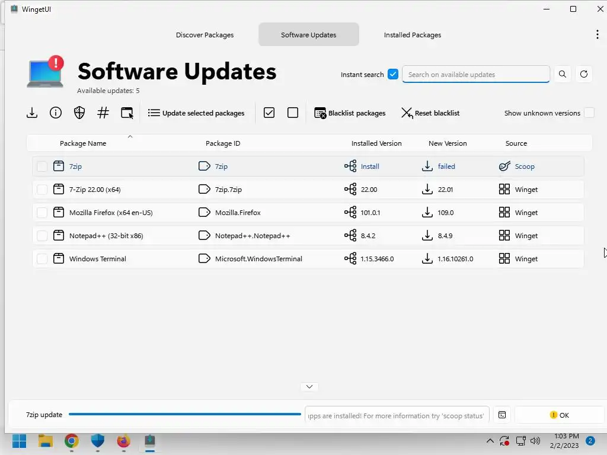Click the install/download toolbar icon
The width and height of the screenshot is (607, 455).
(x=32, y=113)
